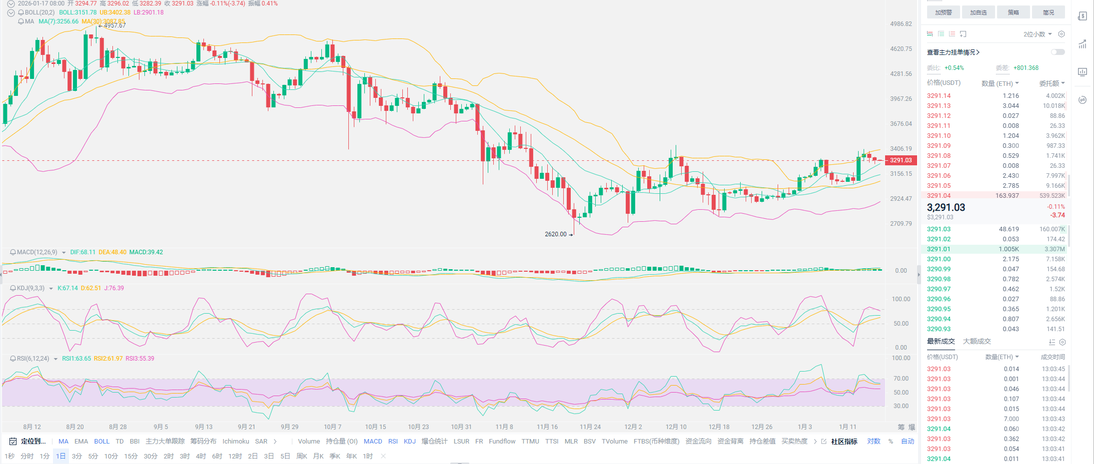Viewport: 1094px width, 464px height.
Task: Click the swap arrows icon in right sidebar
Action: pyautogui.click(x=1082, y=100)
